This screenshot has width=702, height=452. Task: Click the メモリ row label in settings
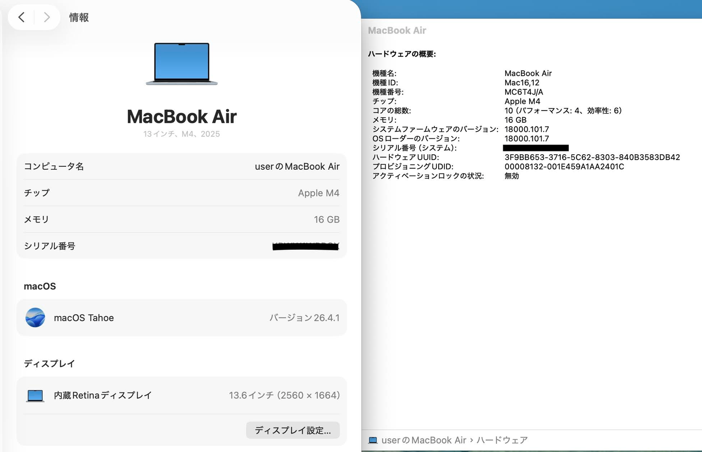36,219
